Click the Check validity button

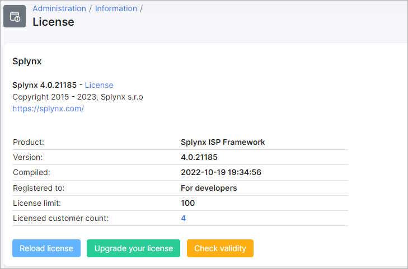pyautogui.click(x=220, y=248)
